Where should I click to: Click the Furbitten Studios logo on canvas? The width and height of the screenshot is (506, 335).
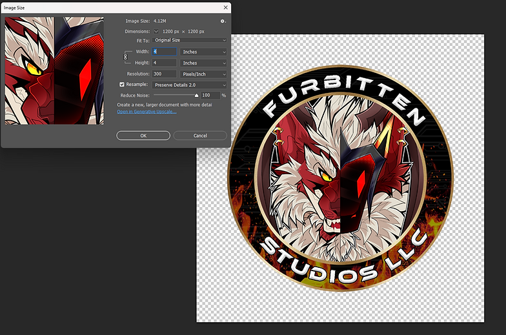pyautogui.click(x=341, y=178)
